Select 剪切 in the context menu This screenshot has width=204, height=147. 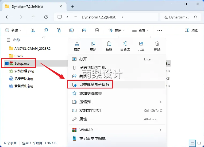pyautogui.click(x=77, y=46)
